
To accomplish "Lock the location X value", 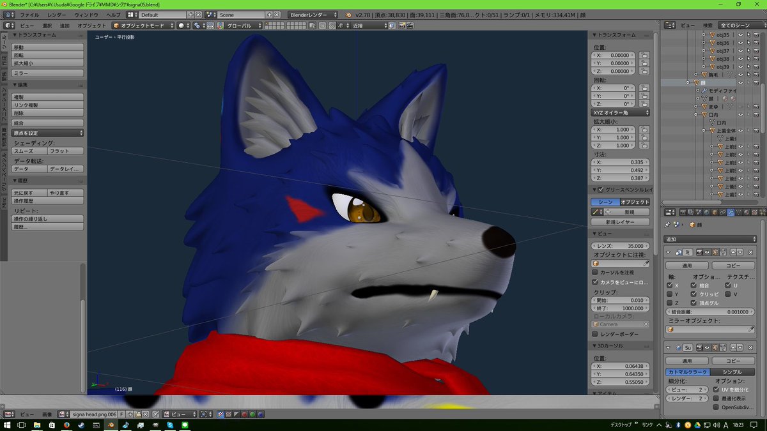I will click(x=644, y=56).
